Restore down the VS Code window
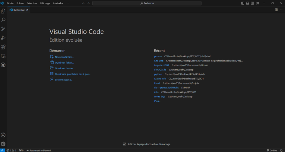This screenshot has width=285, height=152. coord(272,3)
